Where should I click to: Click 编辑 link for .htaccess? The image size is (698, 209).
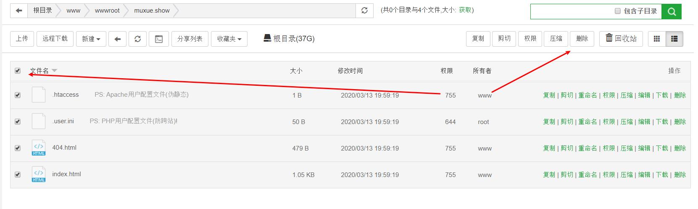pyautogui.click(x=644, y=95)
